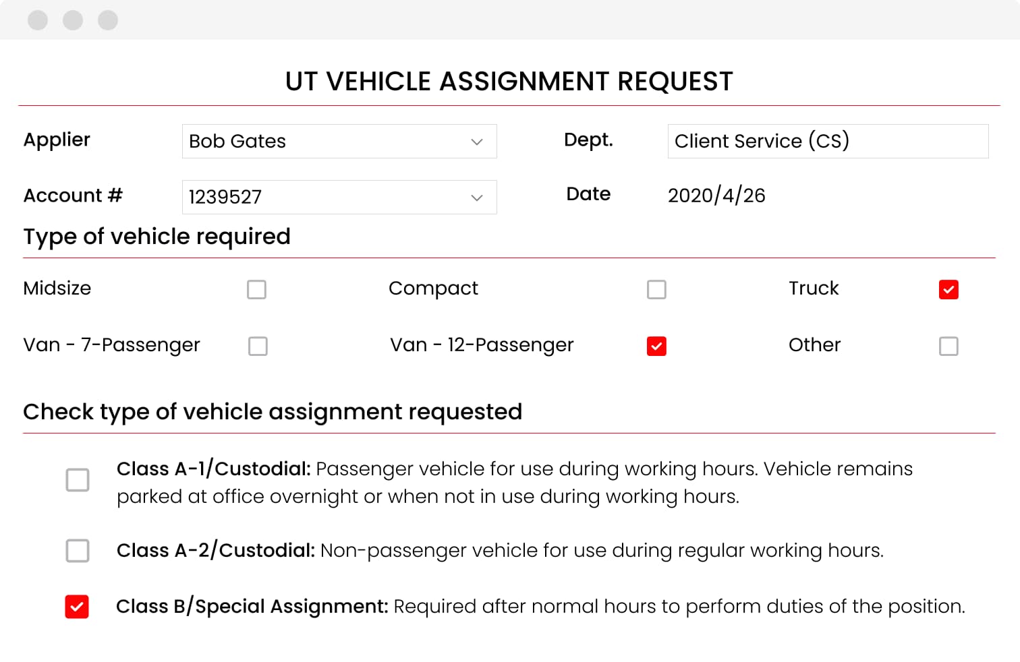Expand the Applier dropdown arrow

pos(477,142)
